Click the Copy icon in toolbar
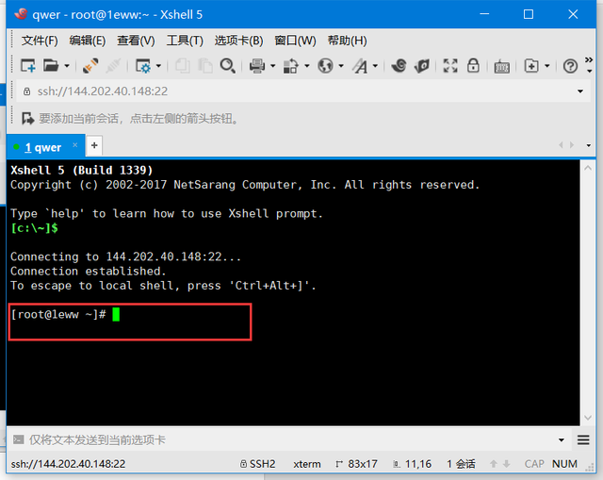 click(183, 66)
